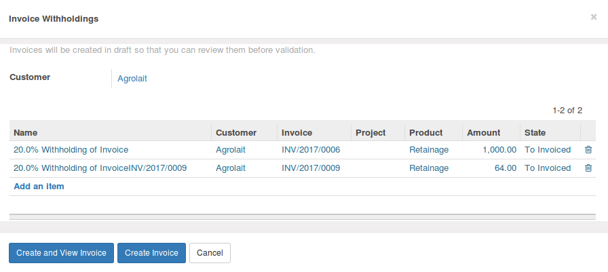608x272 pixels.
Task: Delete the INV/2017/0009 withholding row
Action: click(x=588, y=168)
